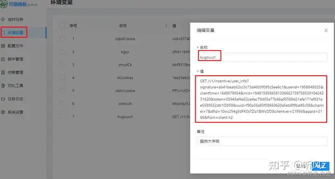The height and width of the screenshot is (179, 335).
Task: Open 配置文件 config file page
Action: [x=15, y=46]
